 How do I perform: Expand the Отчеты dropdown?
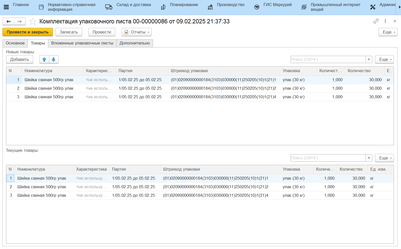click(136, 32)
